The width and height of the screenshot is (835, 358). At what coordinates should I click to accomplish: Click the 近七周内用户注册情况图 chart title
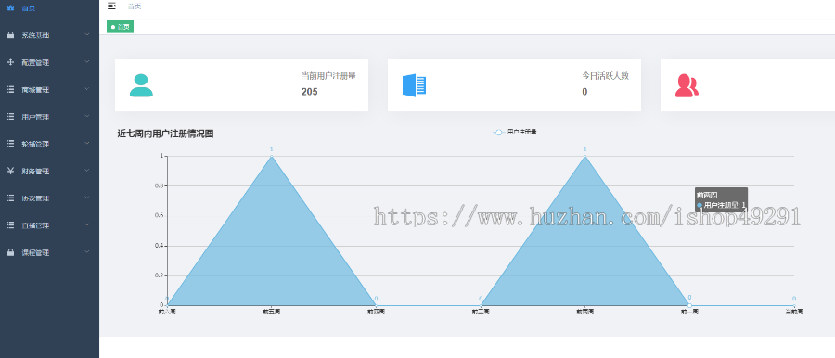pos(166,134)
